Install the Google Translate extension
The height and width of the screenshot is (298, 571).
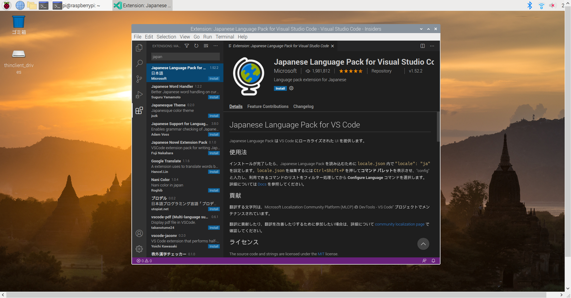(x=214, y=172)
